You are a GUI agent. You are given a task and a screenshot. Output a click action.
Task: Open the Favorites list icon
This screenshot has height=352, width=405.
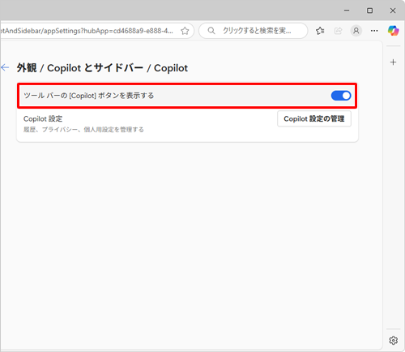[x=320, y=31]
